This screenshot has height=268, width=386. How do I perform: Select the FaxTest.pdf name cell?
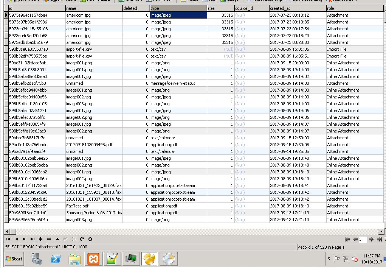pyautogui.click(x=93, y=206)
